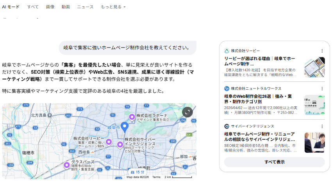This screenshot has width=332, height=187.
Task: Switch to the 画像 tab
Action: [x=50, y=7]
